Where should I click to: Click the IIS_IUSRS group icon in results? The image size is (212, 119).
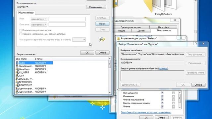tap(17, 72)
